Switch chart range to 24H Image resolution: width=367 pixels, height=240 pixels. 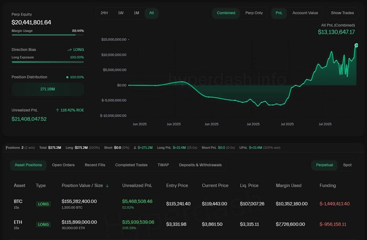(x=104, y=13)
